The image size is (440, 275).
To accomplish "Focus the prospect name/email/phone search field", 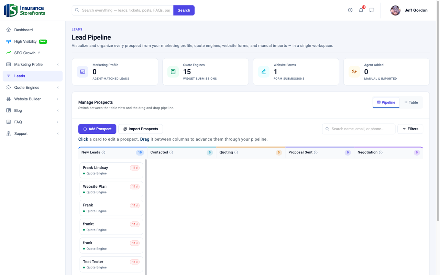I will (x=359, y=129).
